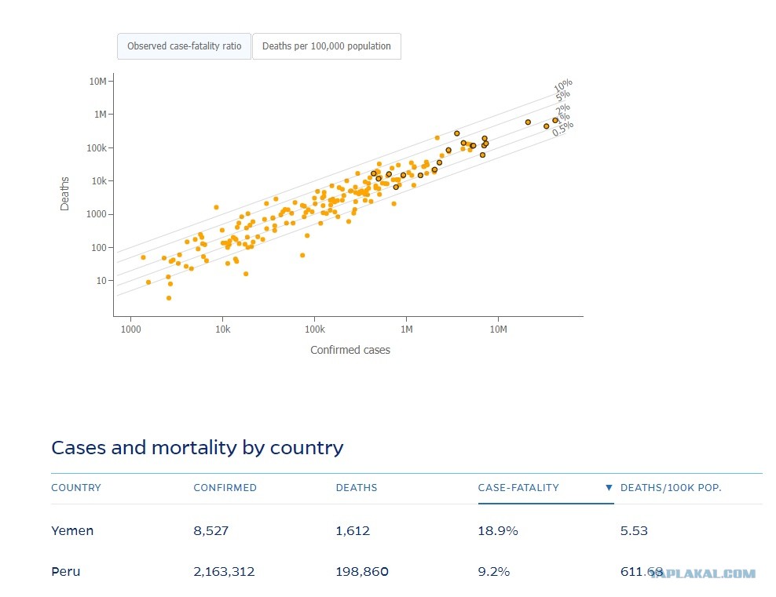The width and height of the screenshot is (776, 597).
Task: Click the Cases and mortality by country heading
Action: (197, 448)
